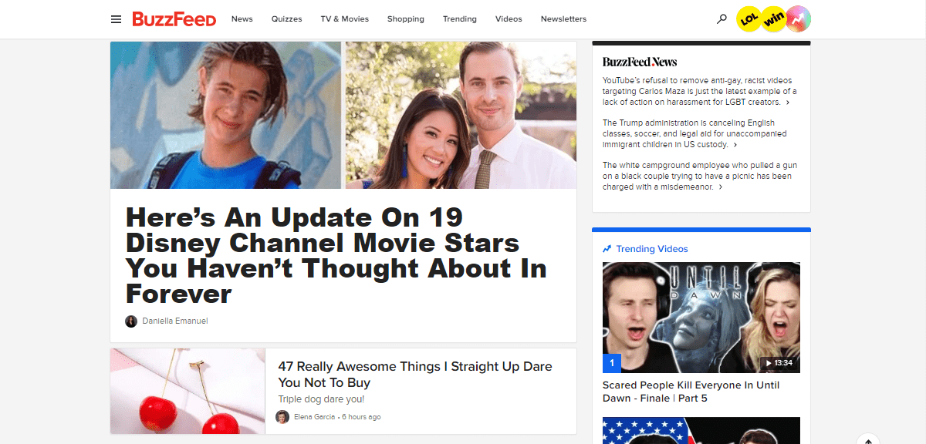The width and height of the screenshot is (926, 444).
Task: Open the TV & Movies section
Action: point(344,18)
